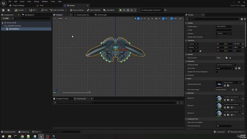Collapse the Transform section
247x139 pixels.
point(186,41)
